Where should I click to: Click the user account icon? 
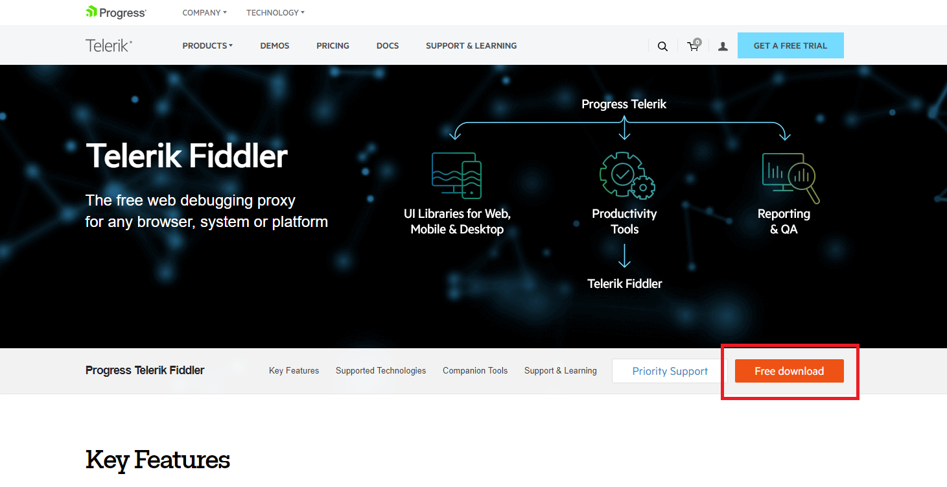click(723, 46)
